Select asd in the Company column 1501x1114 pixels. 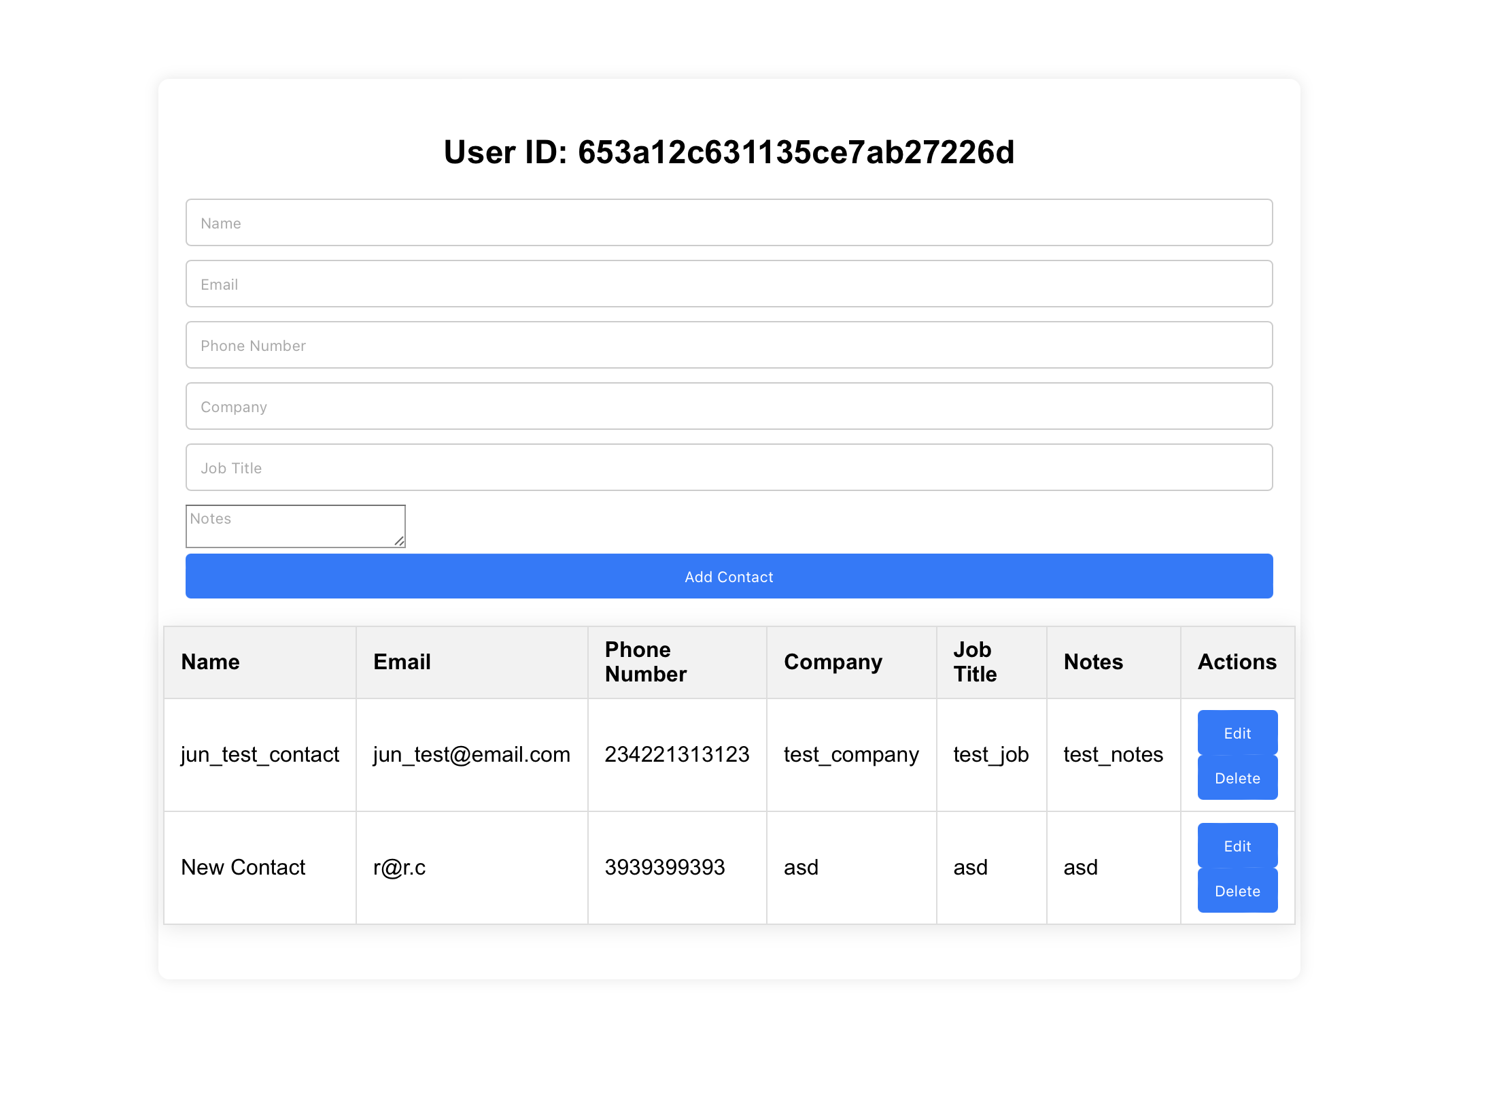point(852,867)
